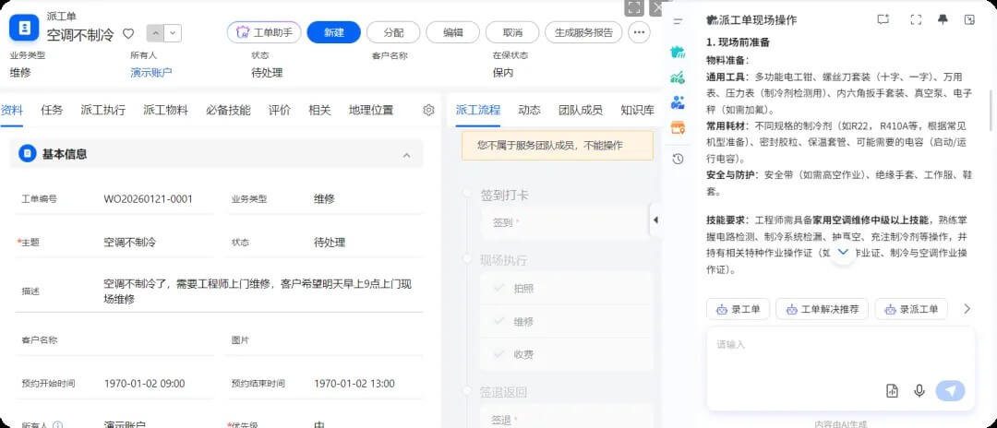Screen dimensions: 997x428
Task: Click the microphone voice input icon
Action: tap(919, 391)
